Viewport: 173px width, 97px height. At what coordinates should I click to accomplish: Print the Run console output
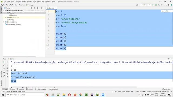[x=7, y=74]
